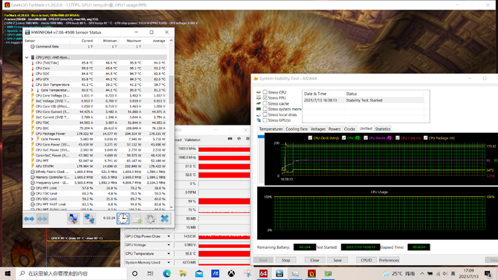Stop the stability test

tap(286, 260)
